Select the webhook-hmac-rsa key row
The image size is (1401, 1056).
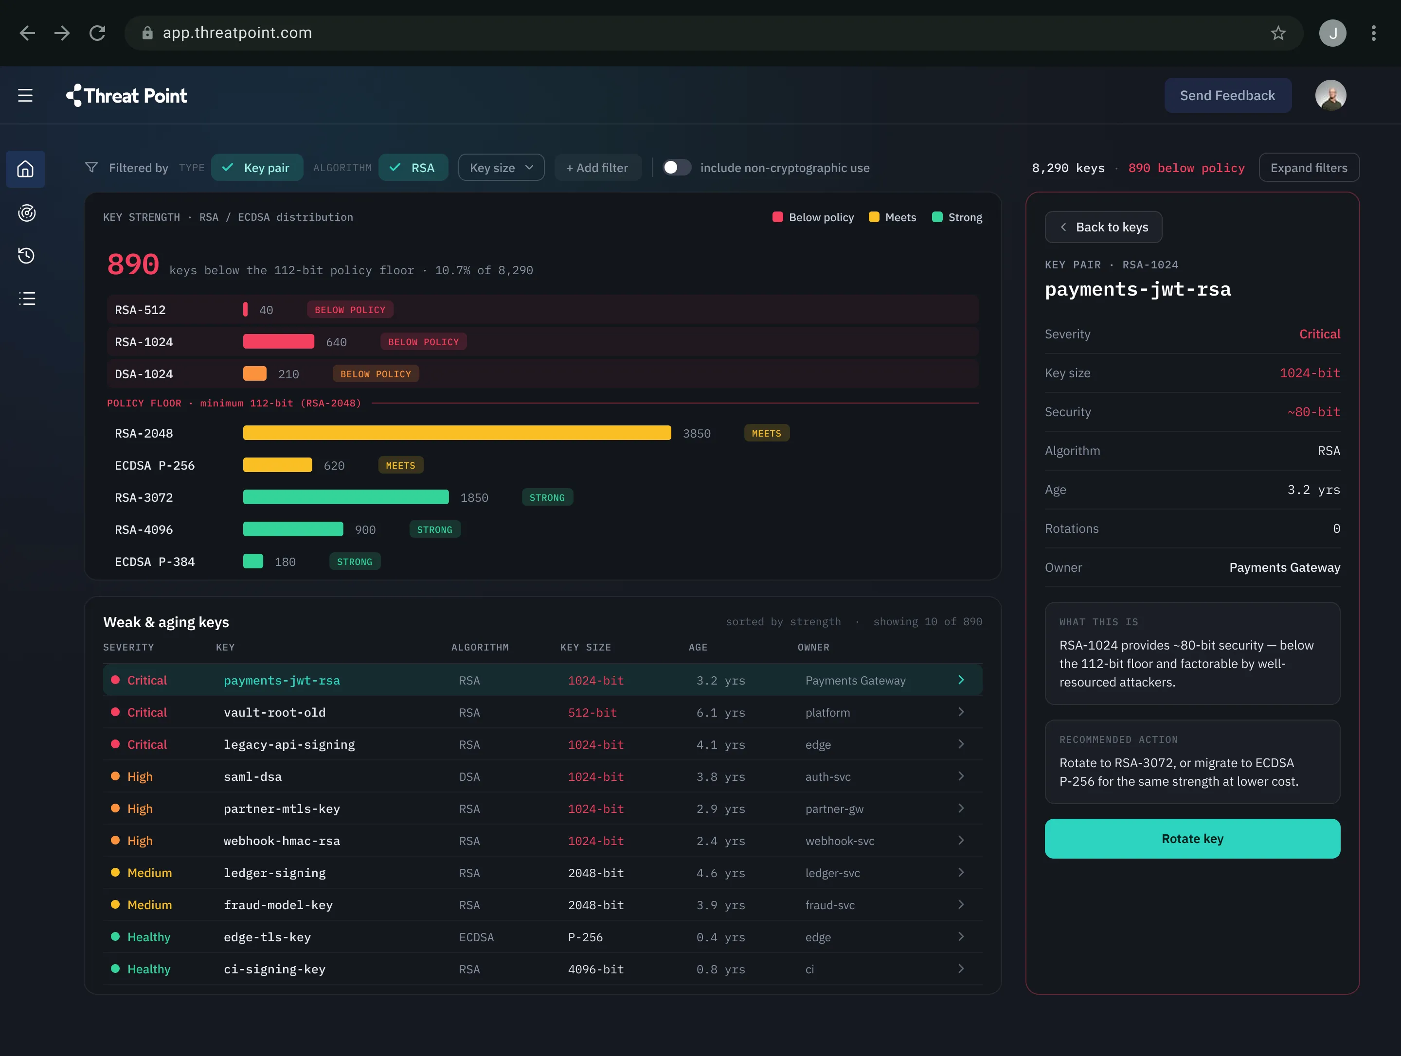point(543,842)
